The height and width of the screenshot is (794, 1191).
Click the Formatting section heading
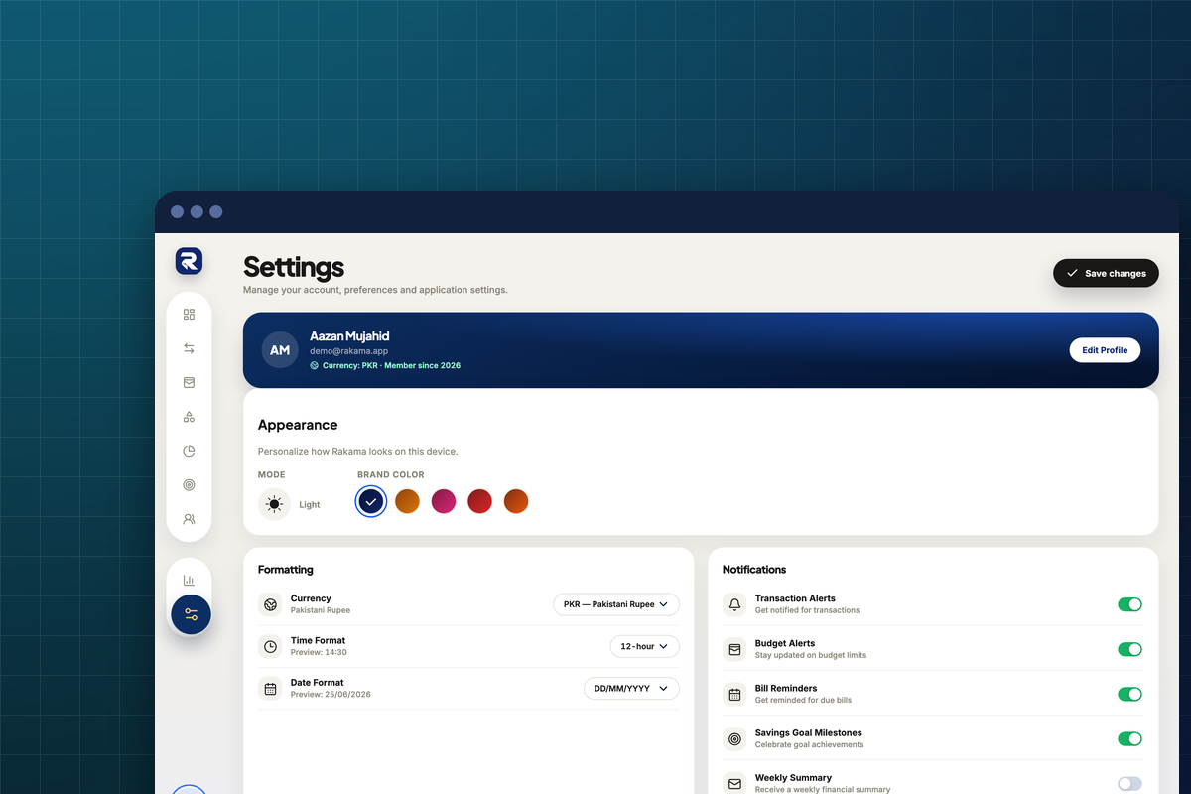point(286,570)
